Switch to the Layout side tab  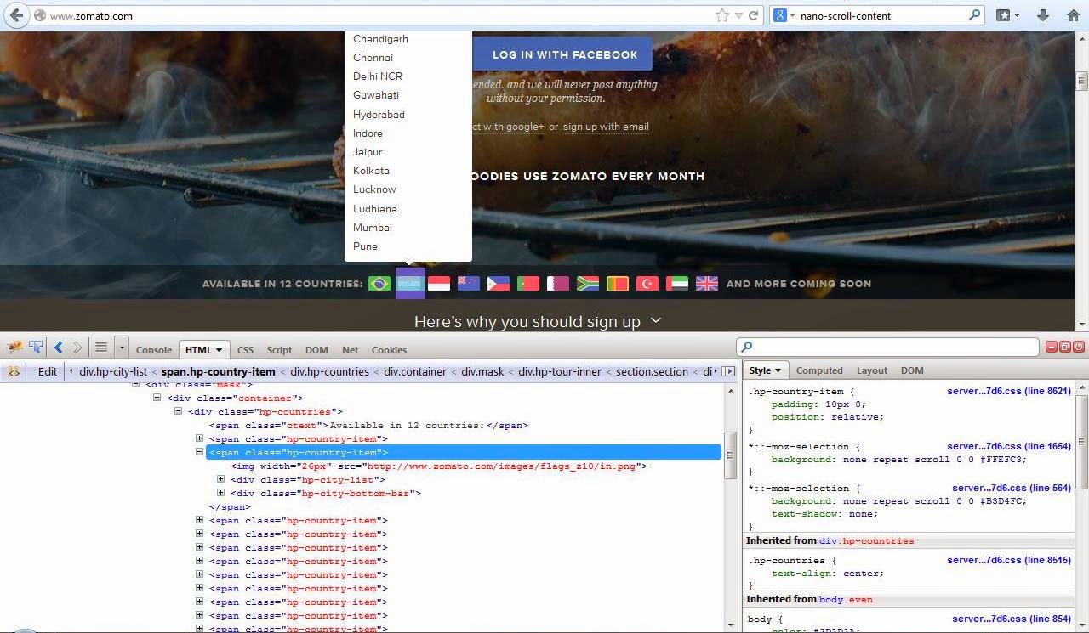tap(872, 370)
